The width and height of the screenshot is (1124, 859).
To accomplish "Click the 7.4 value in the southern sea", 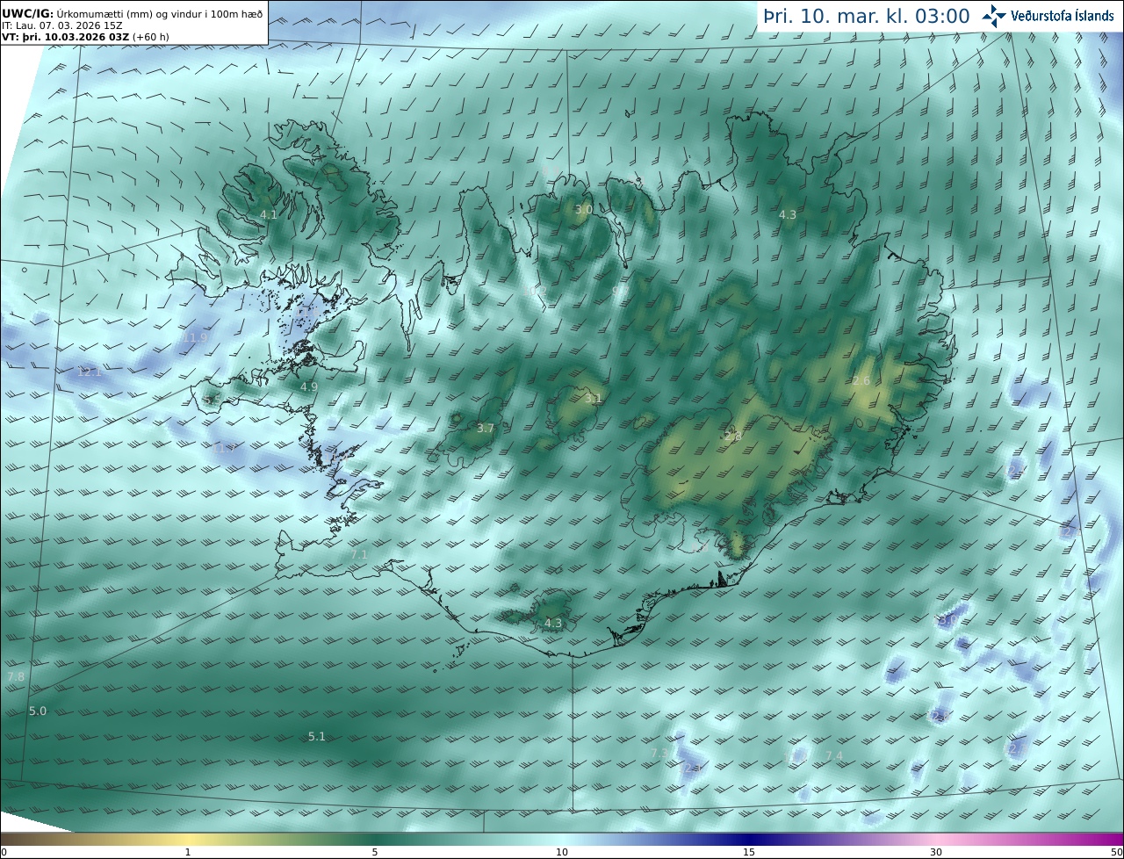I will pos(834,755).
